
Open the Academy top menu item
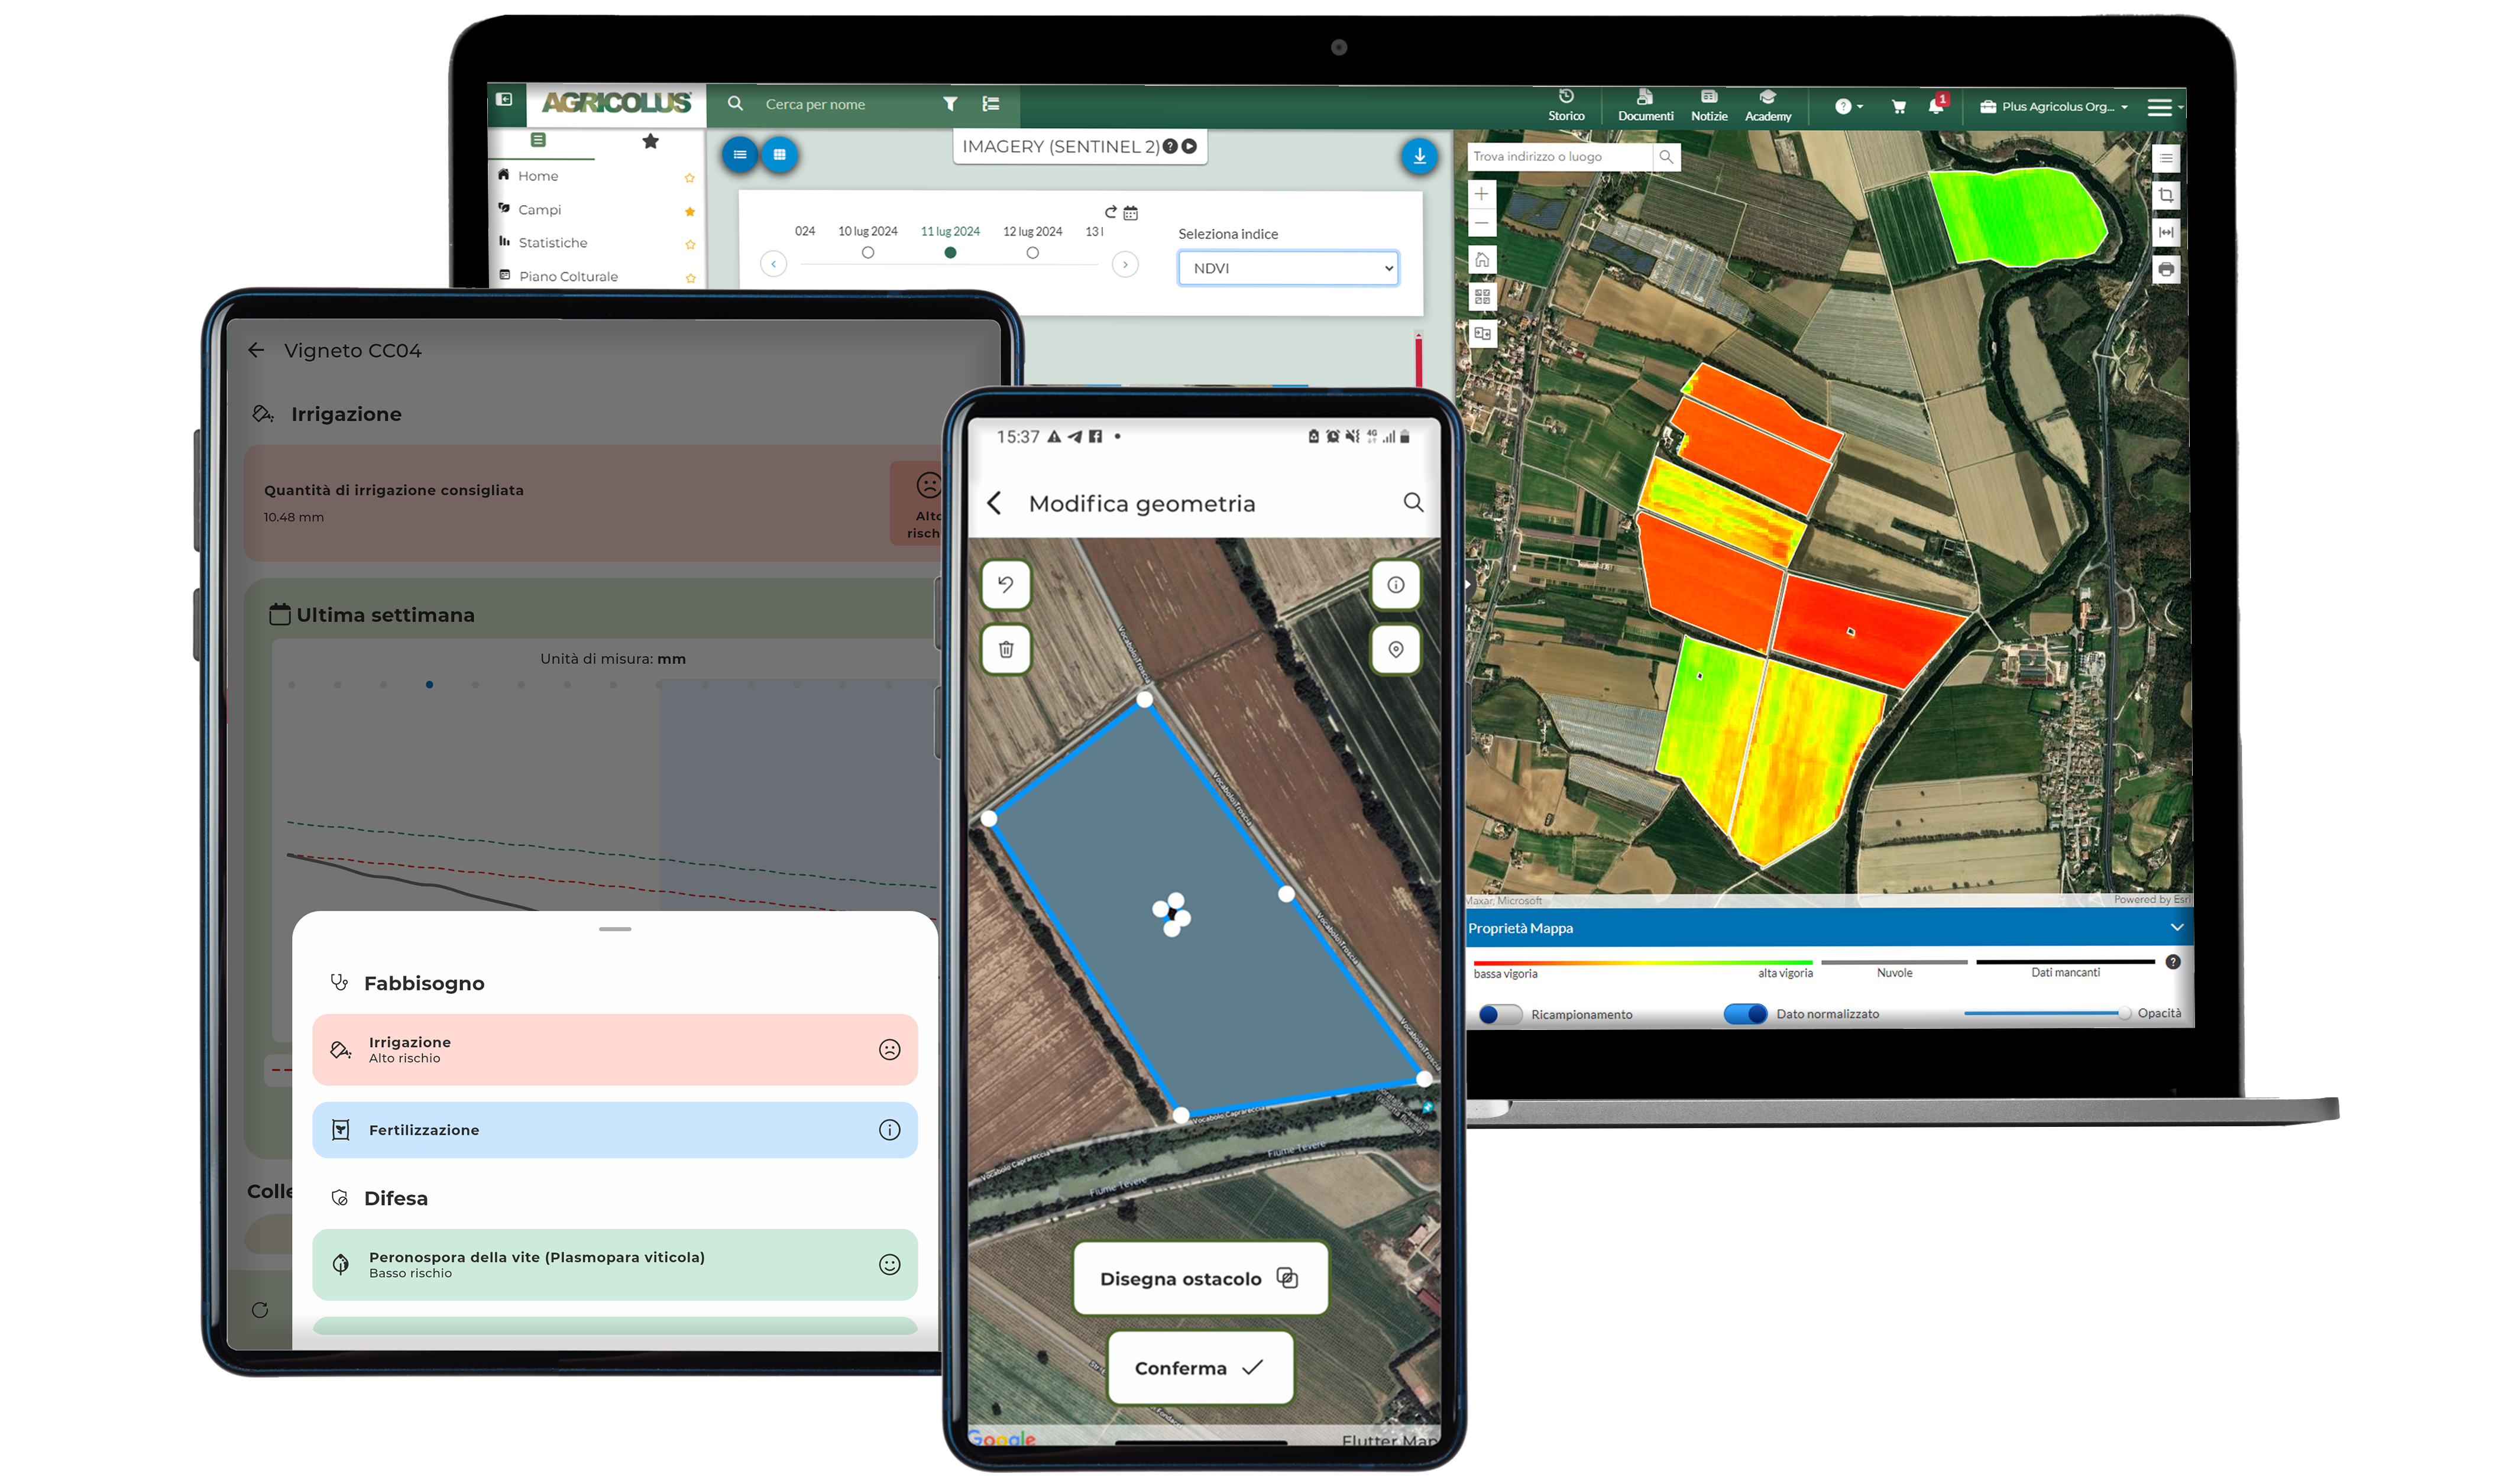tap(1767, 105)
